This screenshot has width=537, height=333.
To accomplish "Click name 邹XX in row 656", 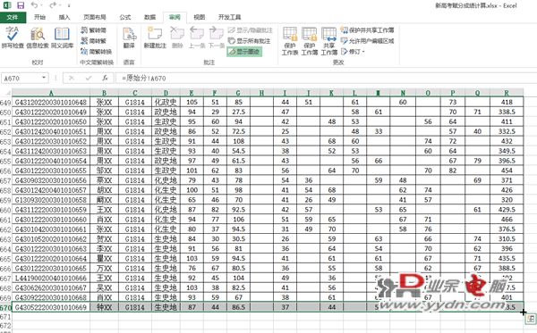I will tap(104, 171).
